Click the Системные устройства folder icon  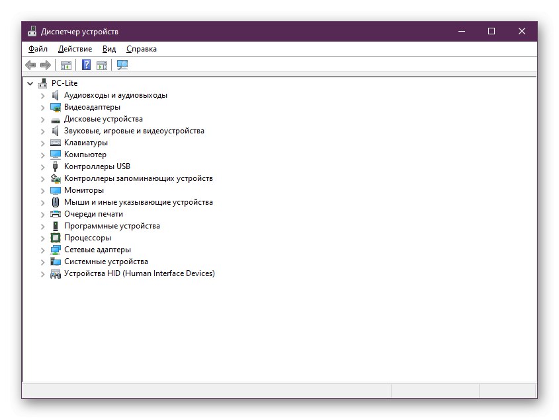pos(56,262)
